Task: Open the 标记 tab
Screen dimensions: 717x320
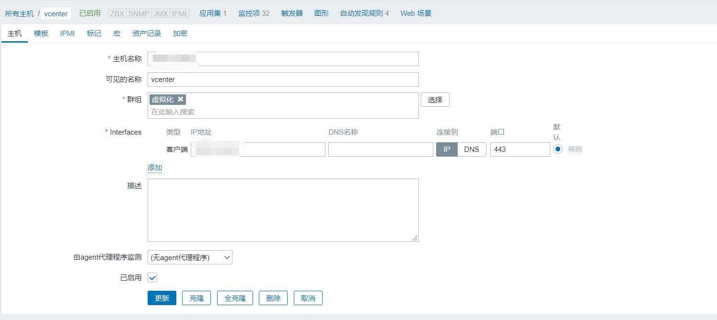Action: pos(94,34)
